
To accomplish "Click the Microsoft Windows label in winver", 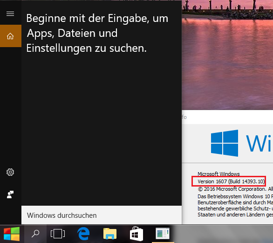I will tap(218, 174).
